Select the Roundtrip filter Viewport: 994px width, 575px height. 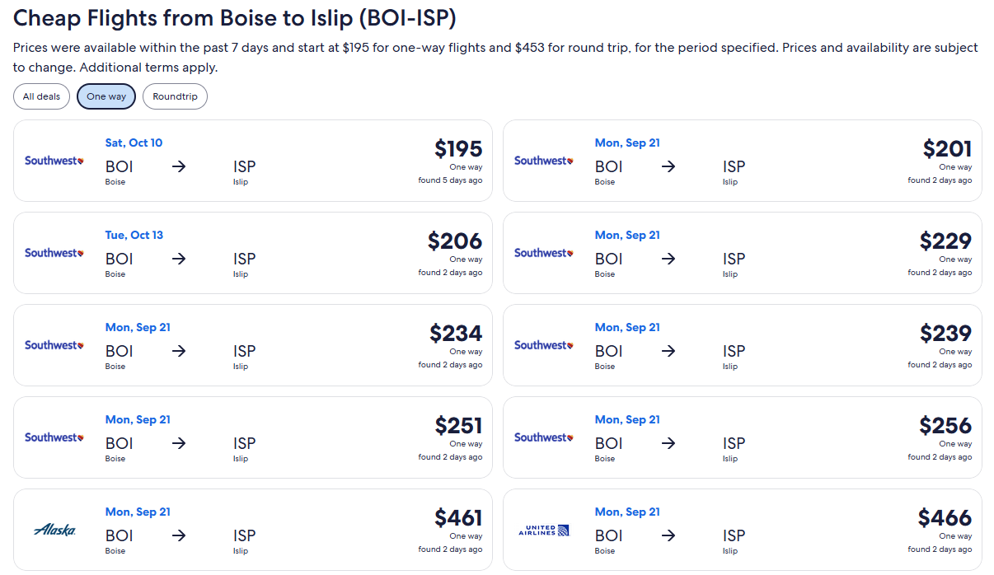click(175, 96)
